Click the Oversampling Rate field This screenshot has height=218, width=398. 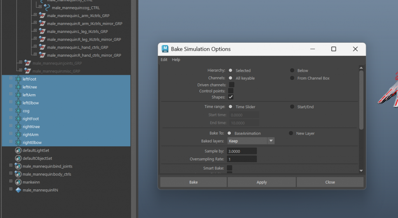242,159
